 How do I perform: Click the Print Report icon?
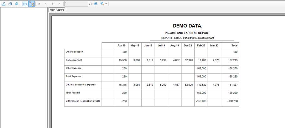10,4
